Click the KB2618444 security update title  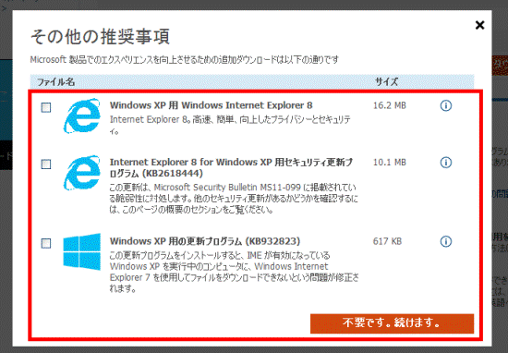pos(231,168)
